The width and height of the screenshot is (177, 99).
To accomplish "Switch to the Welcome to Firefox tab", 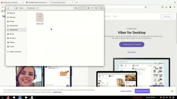I will [11, 2].
